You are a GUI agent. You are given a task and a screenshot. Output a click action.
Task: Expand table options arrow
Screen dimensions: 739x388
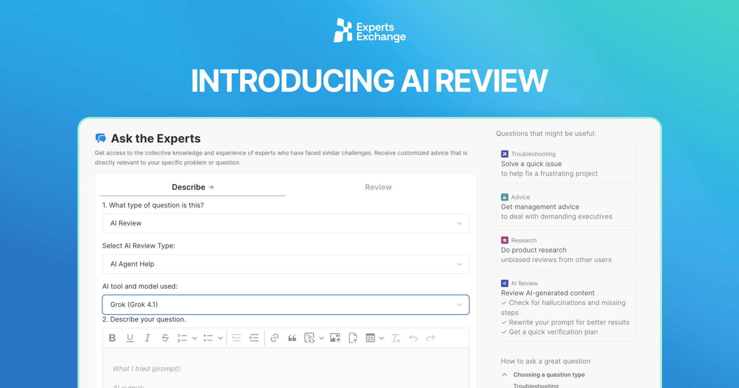click(x=381, y=338)
